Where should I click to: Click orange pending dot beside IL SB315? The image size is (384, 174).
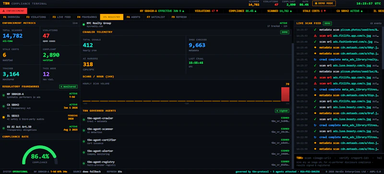(3, 117)
